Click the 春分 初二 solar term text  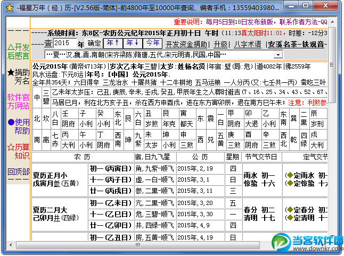(x=259, y=210)
